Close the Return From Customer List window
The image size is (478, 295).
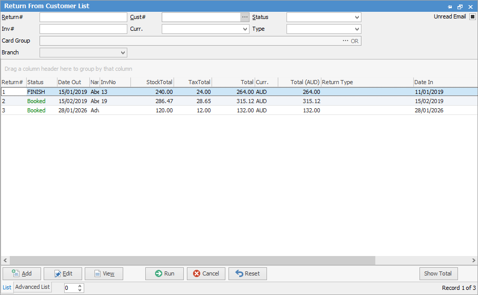coord(470,7)
